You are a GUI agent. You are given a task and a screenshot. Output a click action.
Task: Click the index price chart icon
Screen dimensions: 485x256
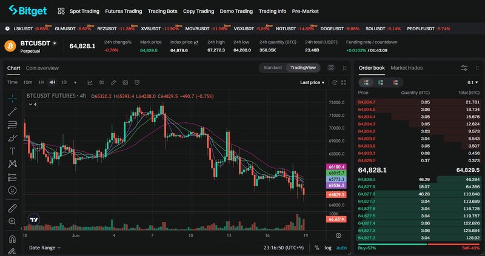click(196, 42)
